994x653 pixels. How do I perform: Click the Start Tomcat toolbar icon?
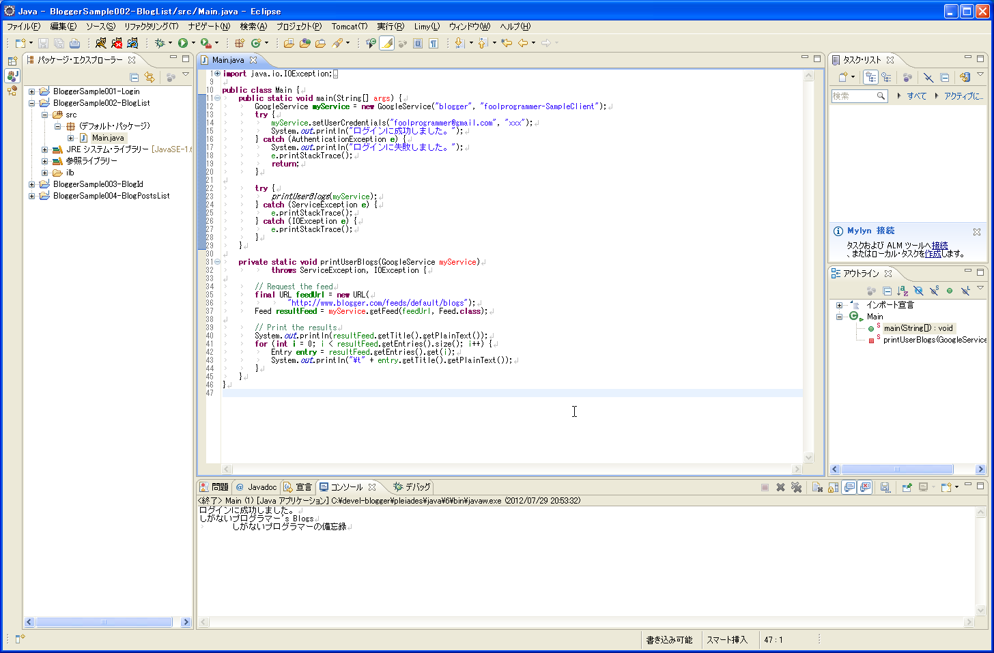click(101, 43)
